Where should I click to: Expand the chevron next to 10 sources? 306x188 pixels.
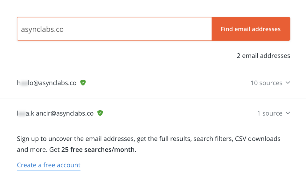[288, 83]
